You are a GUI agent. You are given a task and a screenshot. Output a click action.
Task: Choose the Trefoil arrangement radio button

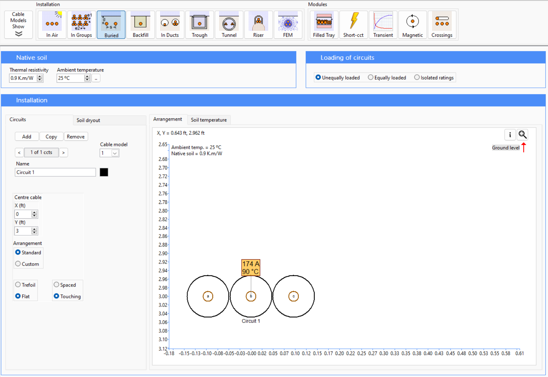pyautogui.click(x=18, y=285)
